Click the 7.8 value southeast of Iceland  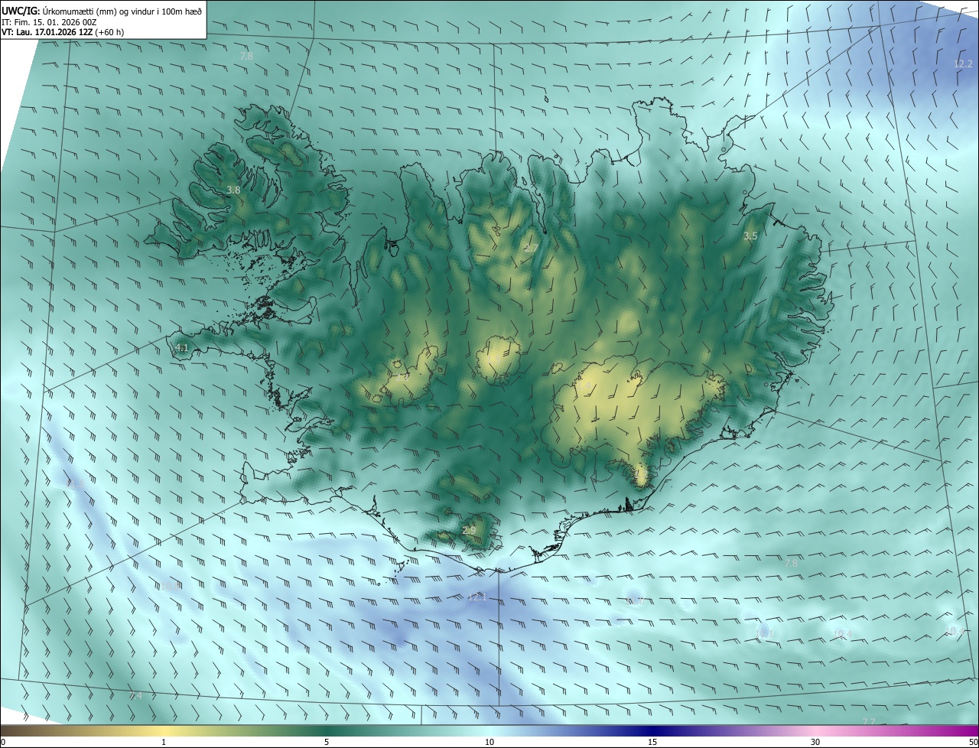[x=792, y=563]
